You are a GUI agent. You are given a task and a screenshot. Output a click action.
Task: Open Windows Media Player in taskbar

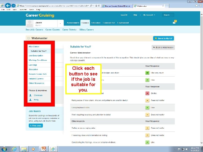pos(33,149)
